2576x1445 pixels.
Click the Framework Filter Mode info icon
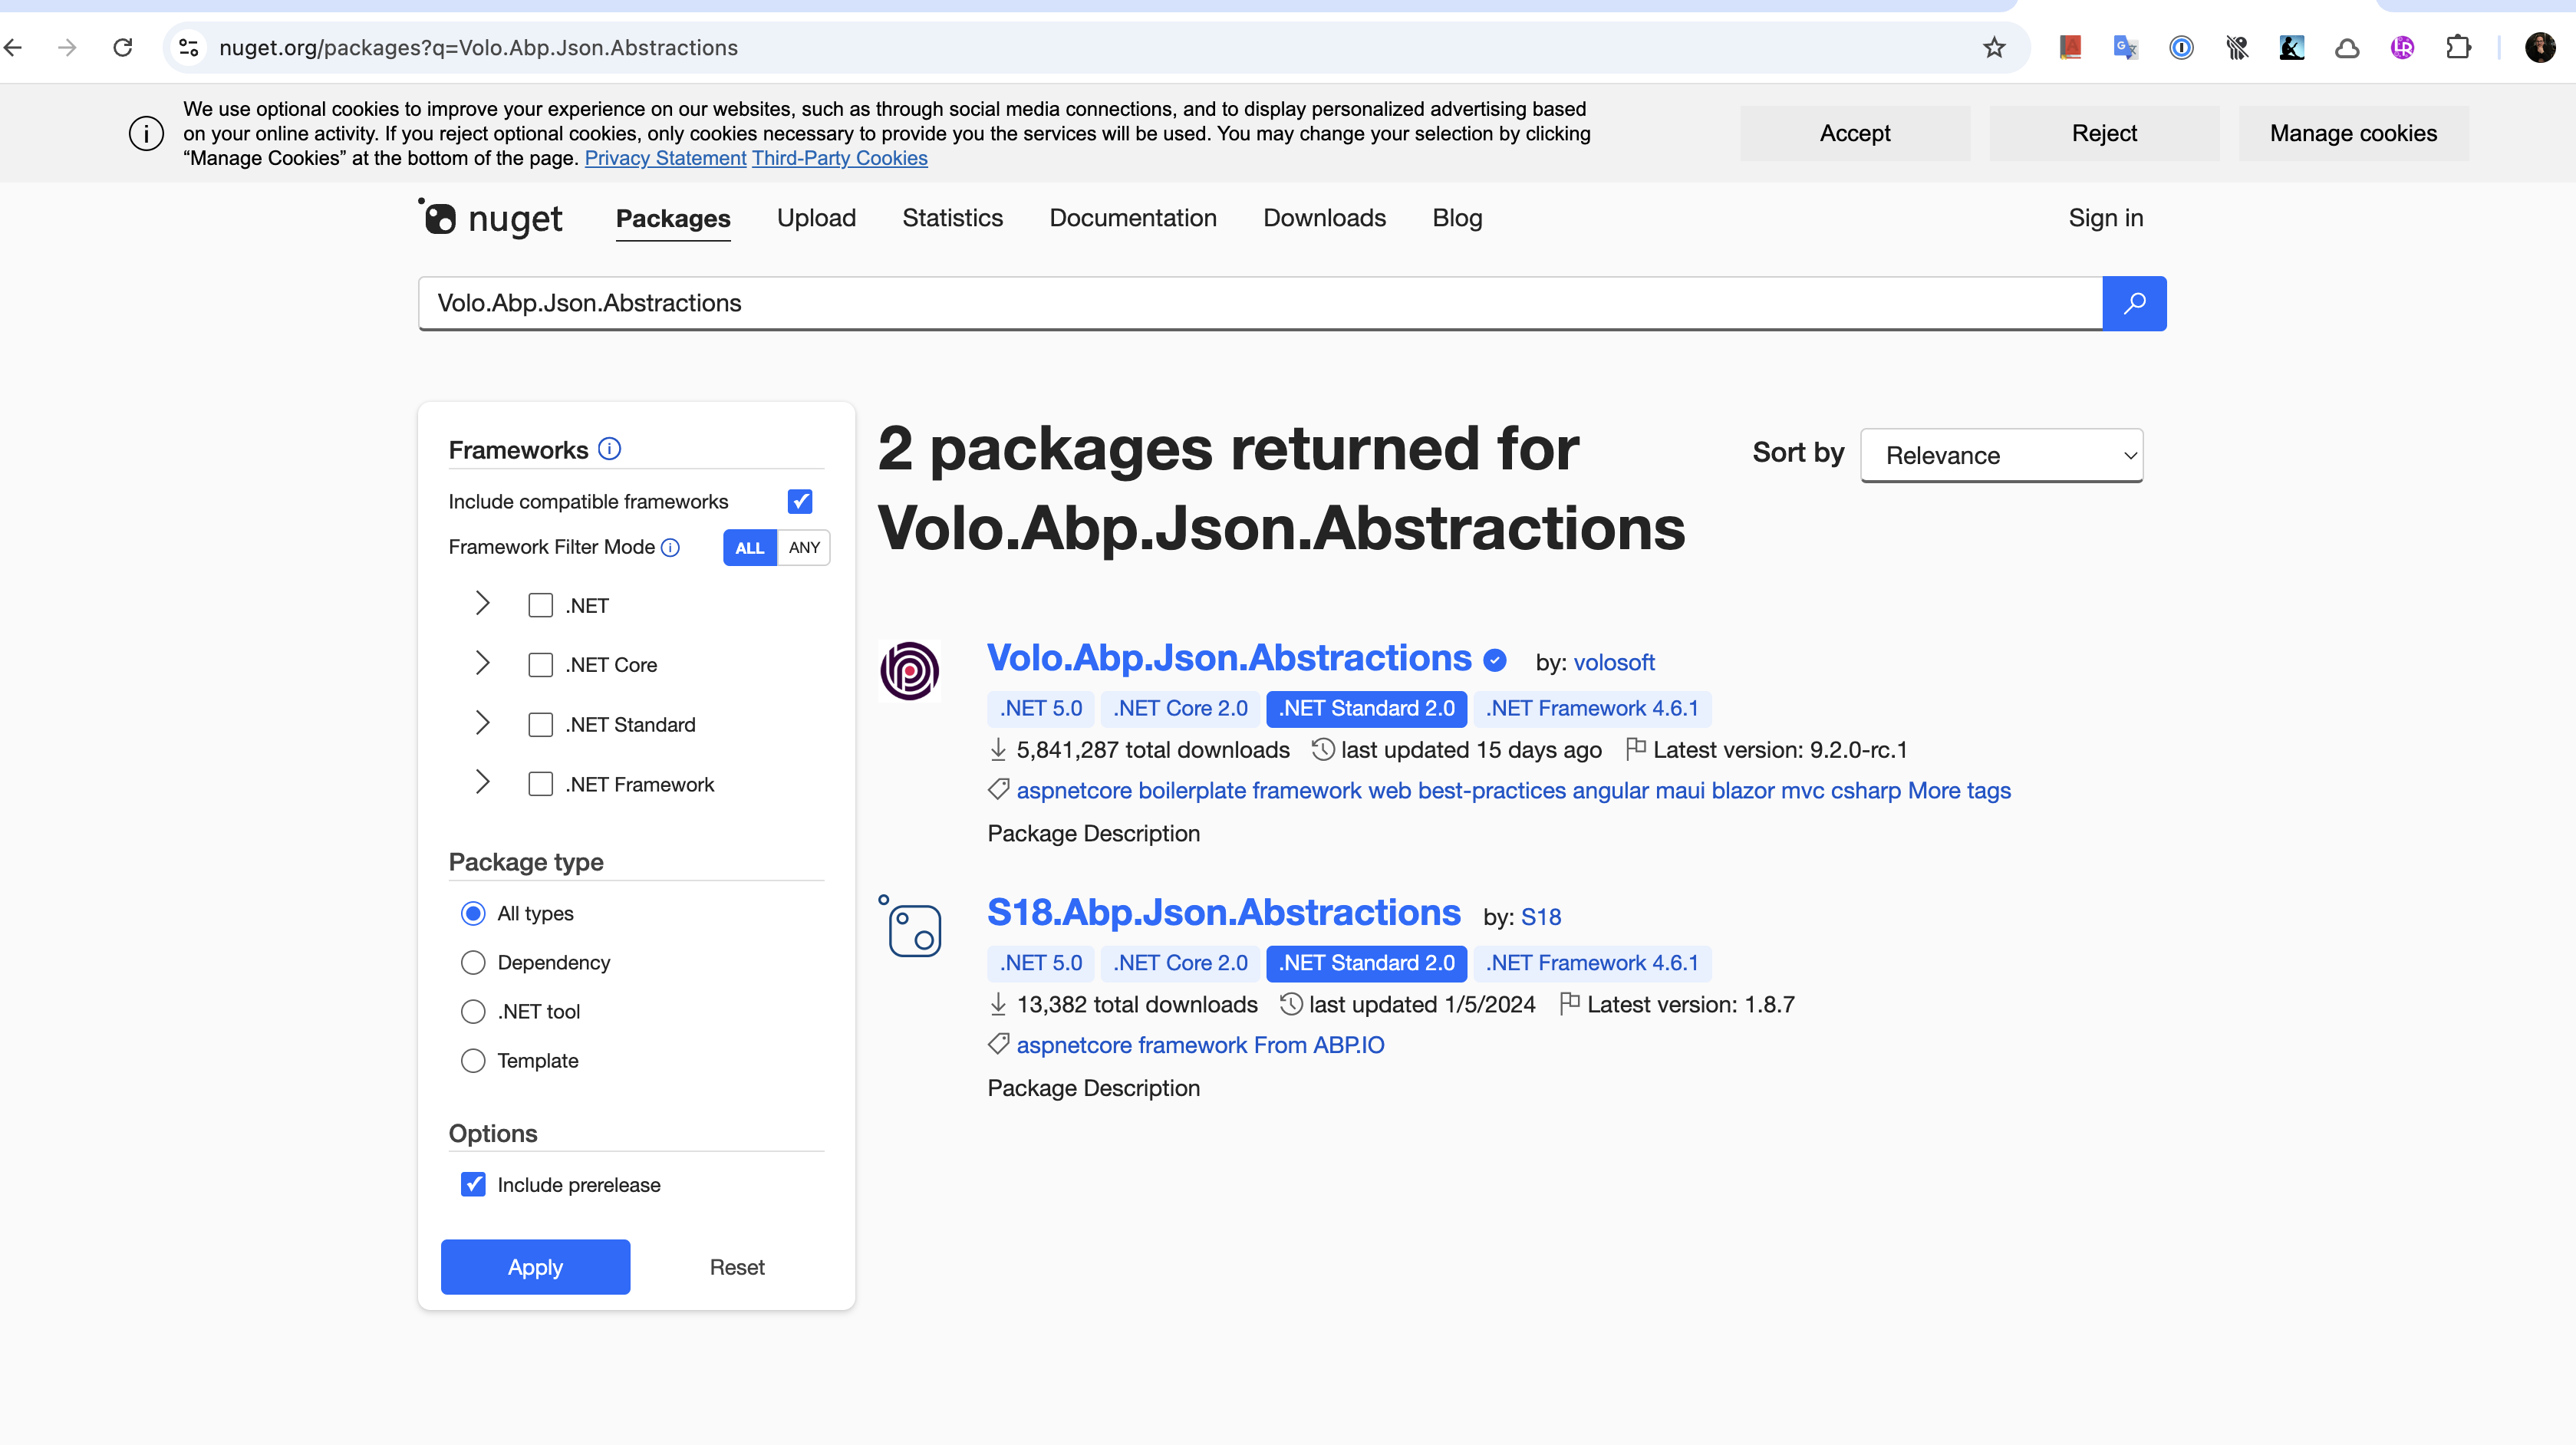coord(671,547)
